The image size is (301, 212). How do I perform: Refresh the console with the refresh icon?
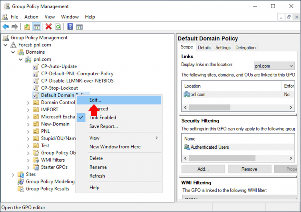click(x=58, y=26)
